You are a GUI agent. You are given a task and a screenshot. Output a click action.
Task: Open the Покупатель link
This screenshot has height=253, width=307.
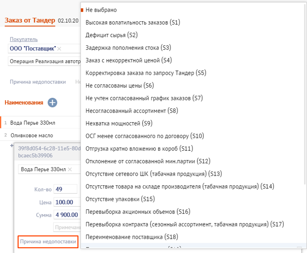click(24, 40)
